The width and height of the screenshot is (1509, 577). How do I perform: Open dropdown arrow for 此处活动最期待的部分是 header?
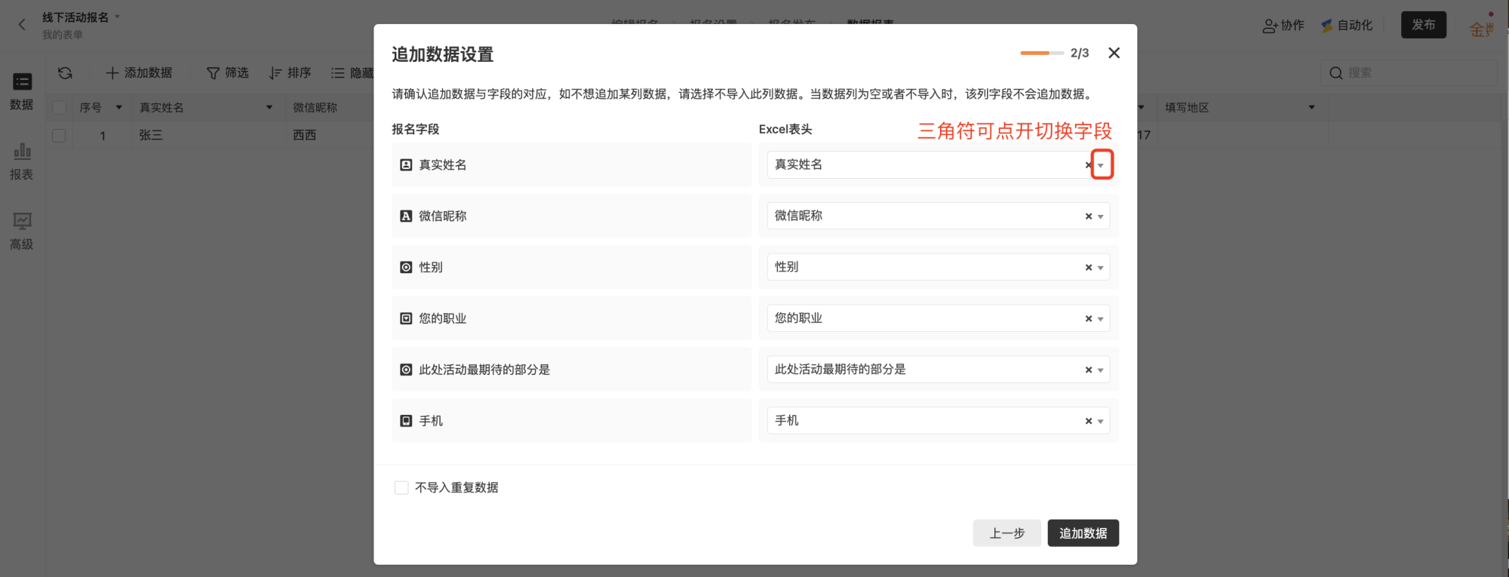pos(1101,370)
